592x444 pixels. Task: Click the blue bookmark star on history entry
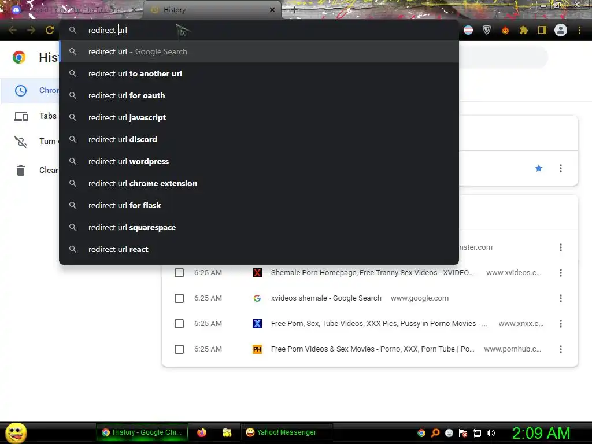click(x=539, y=168)
